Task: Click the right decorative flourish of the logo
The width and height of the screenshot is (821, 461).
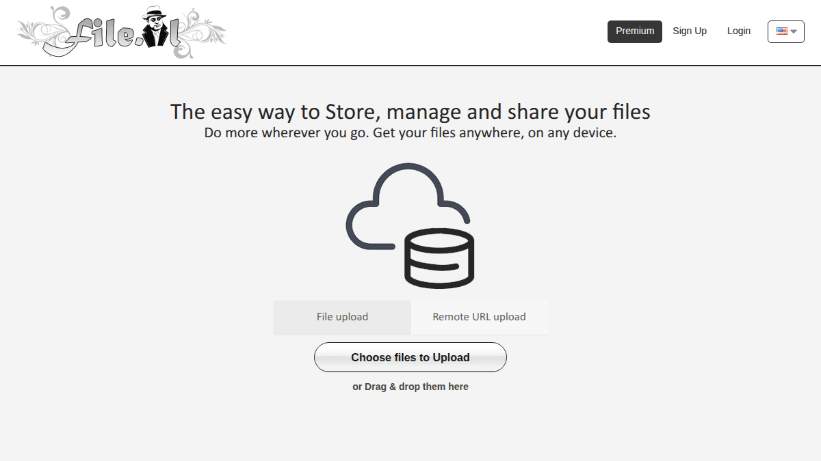Action: [x=205, y=31]
